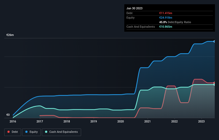Image resolution: width=219 pixels, height=140 pixels.
Task: Click the 2017 axis label
Action: point(40,121)
